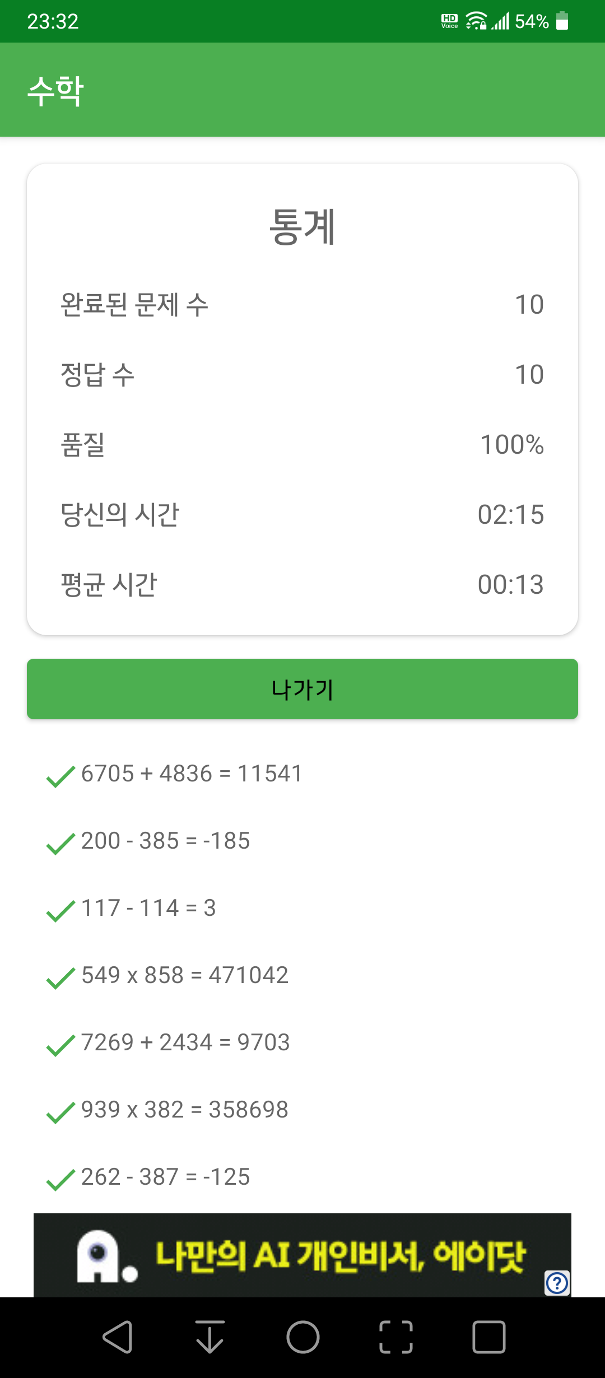Tap the checkmark beside 262 - 387
The width and height of the screenshot is (605, 1378).
click(x=61, y=1180)
